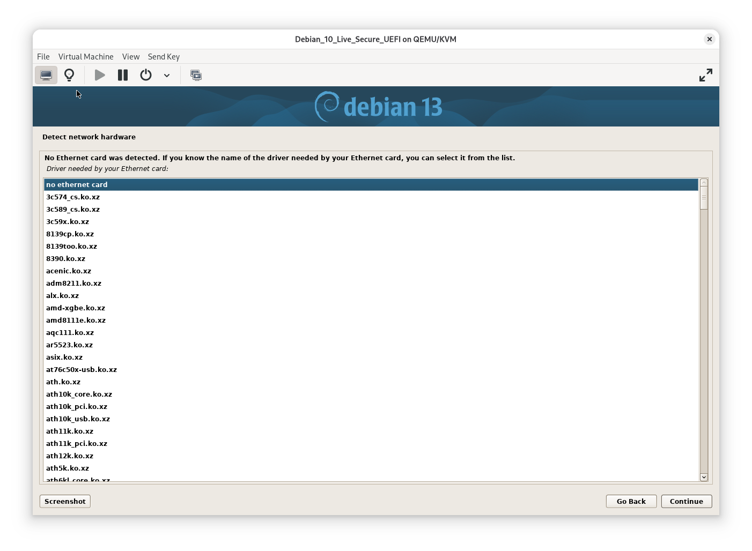Select 'no ethernet card' entry
This screenshot has width=752, height=551.
click(371, 184)
